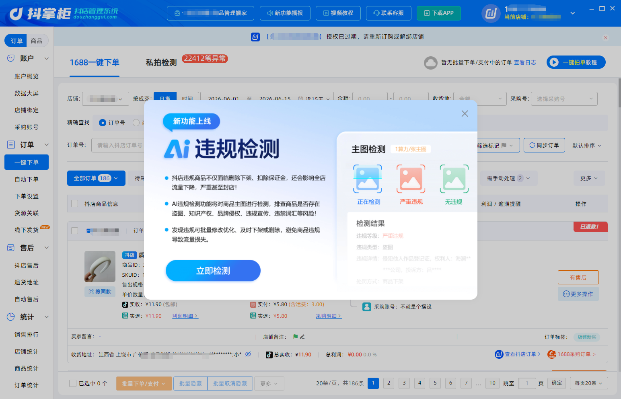Edit store remark with pencil icon

click(x=302, y=337)
